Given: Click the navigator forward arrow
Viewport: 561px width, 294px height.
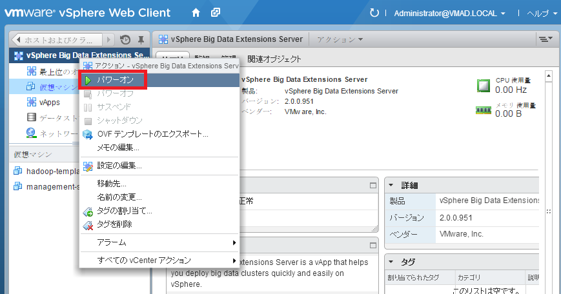Looking at the screenshot, I should coord(108,40).
